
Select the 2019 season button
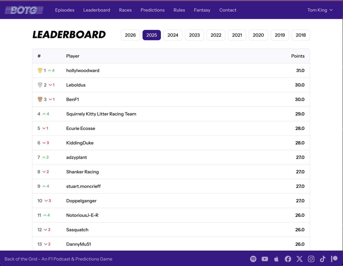(x=280, y=35)
